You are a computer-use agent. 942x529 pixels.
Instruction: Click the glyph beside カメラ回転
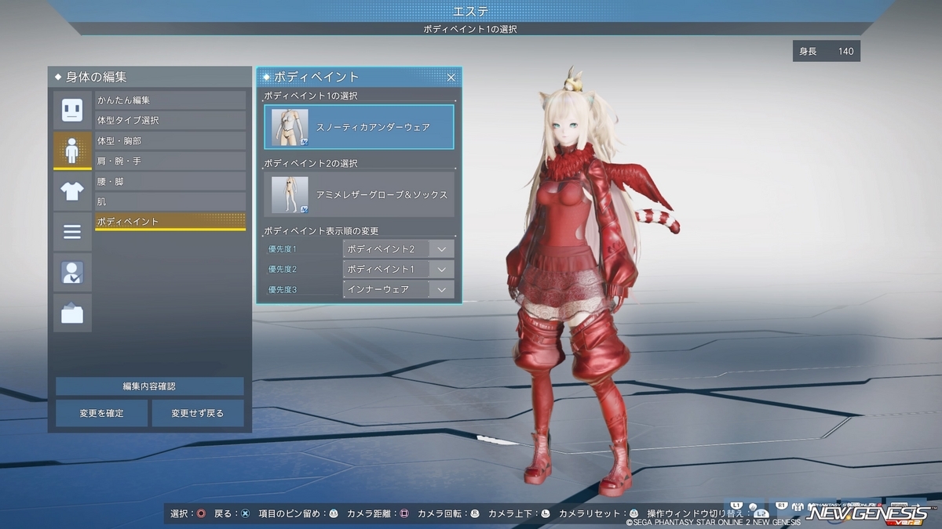click(474, 513)
